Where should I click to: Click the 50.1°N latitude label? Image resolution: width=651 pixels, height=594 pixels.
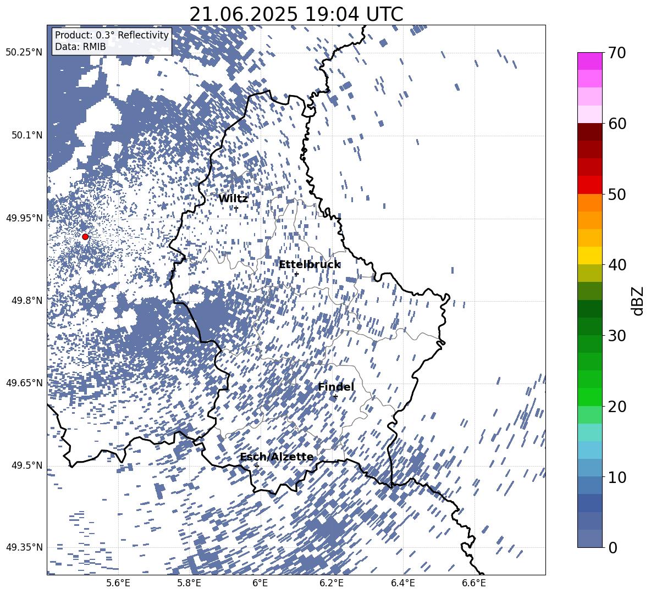click(x=27, y=136)
